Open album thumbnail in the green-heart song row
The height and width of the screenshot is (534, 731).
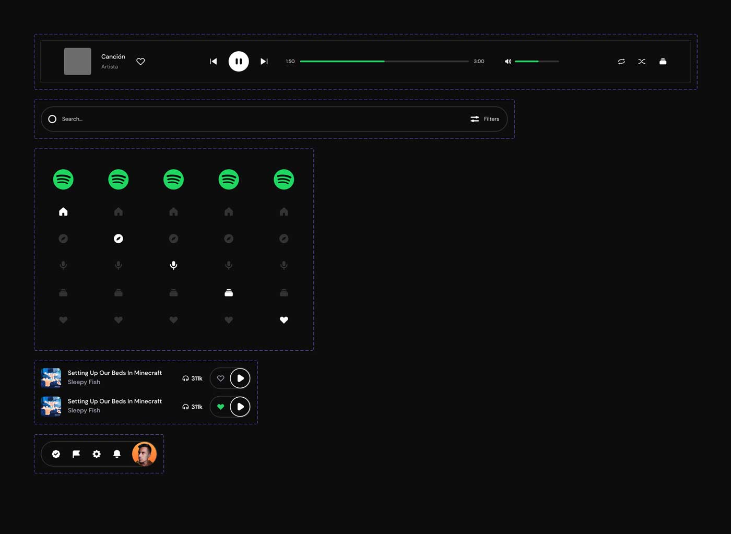[51, 407]
